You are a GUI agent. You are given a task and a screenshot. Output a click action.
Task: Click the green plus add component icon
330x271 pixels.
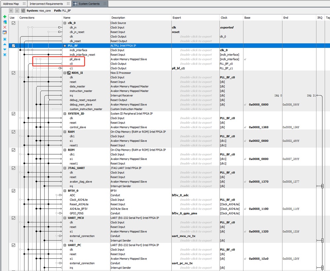click(x=5, y=17)
